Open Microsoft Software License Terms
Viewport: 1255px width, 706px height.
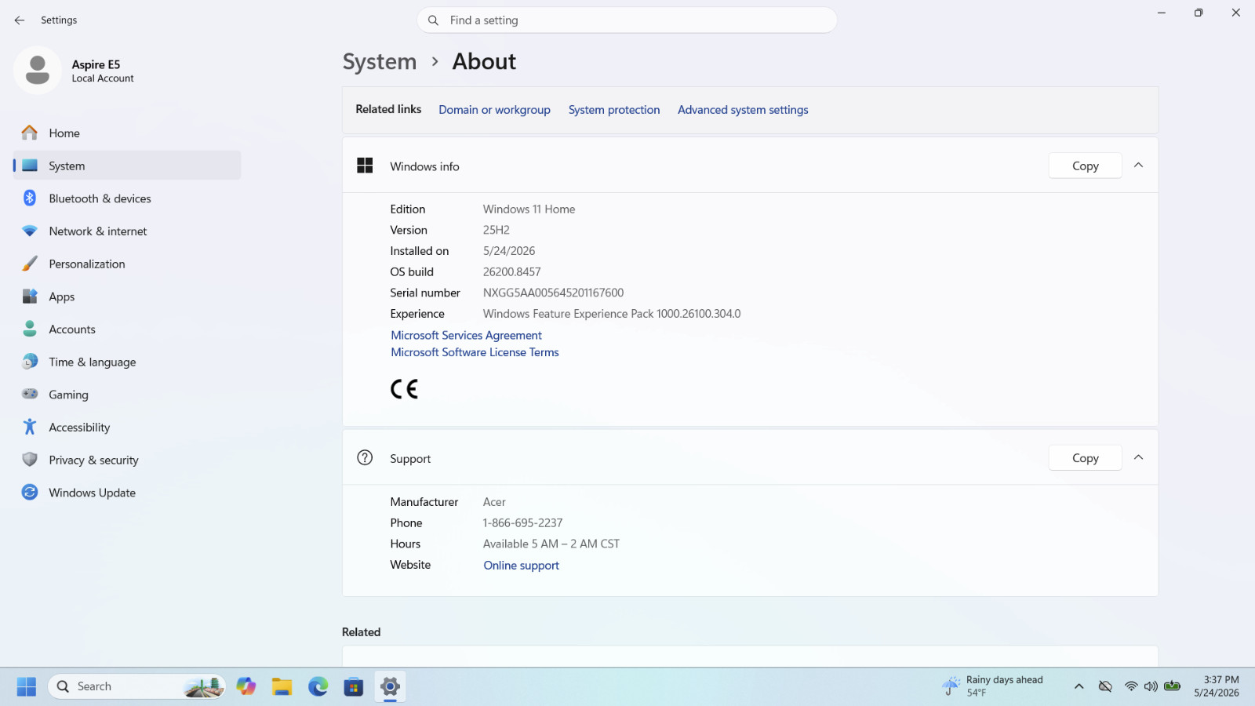click(475, 352)
